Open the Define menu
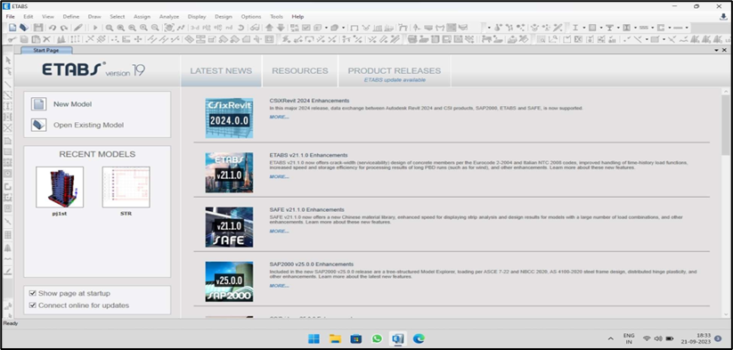This screenshot has height=350, width=733. [71, 16]
